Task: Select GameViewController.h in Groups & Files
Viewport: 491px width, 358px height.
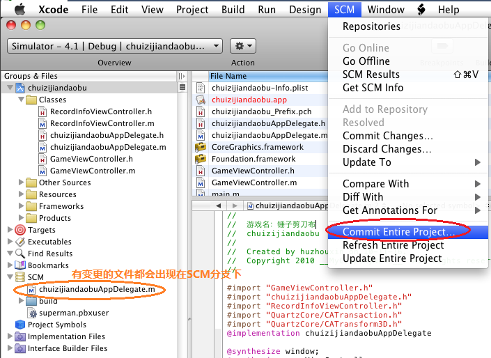Action: (91, 159)
